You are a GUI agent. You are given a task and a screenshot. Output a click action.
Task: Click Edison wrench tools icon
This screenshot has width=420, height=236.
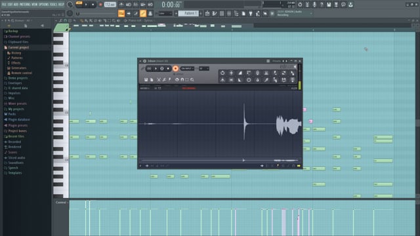point(164,80)
